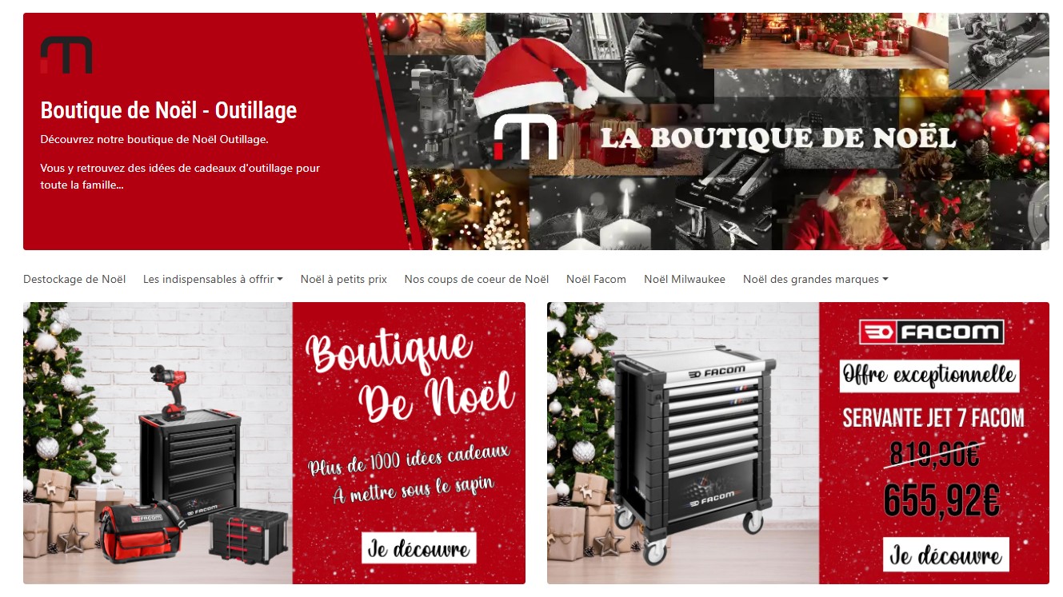
Task: Click the 655,92€ promotional price
Action: [941, 502]
